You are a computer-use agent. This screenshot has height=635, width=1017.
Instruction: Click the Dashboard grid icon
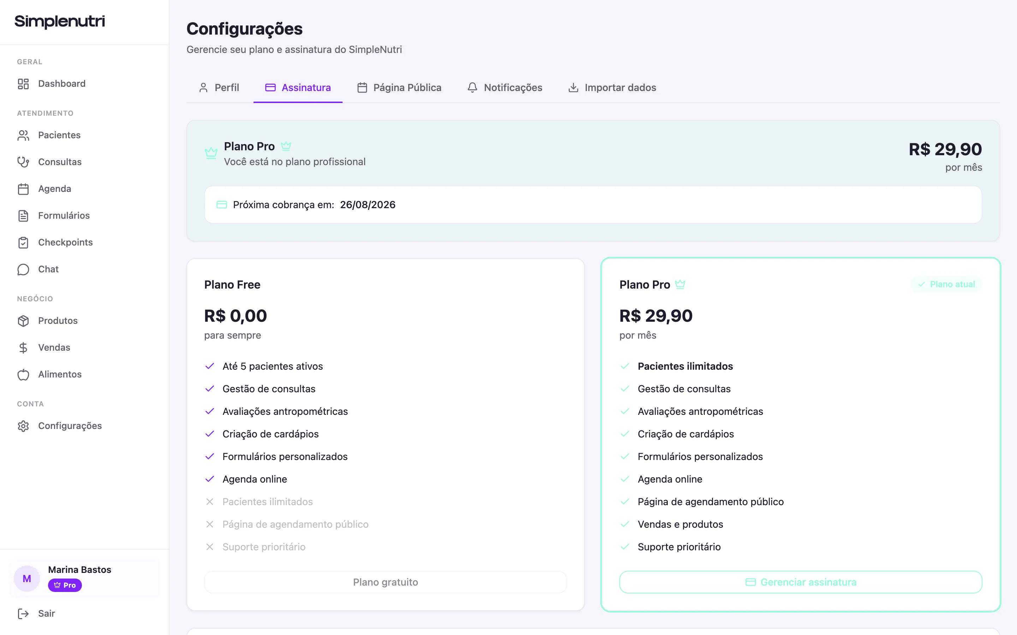pyautogui.click(x=23, y=84)
